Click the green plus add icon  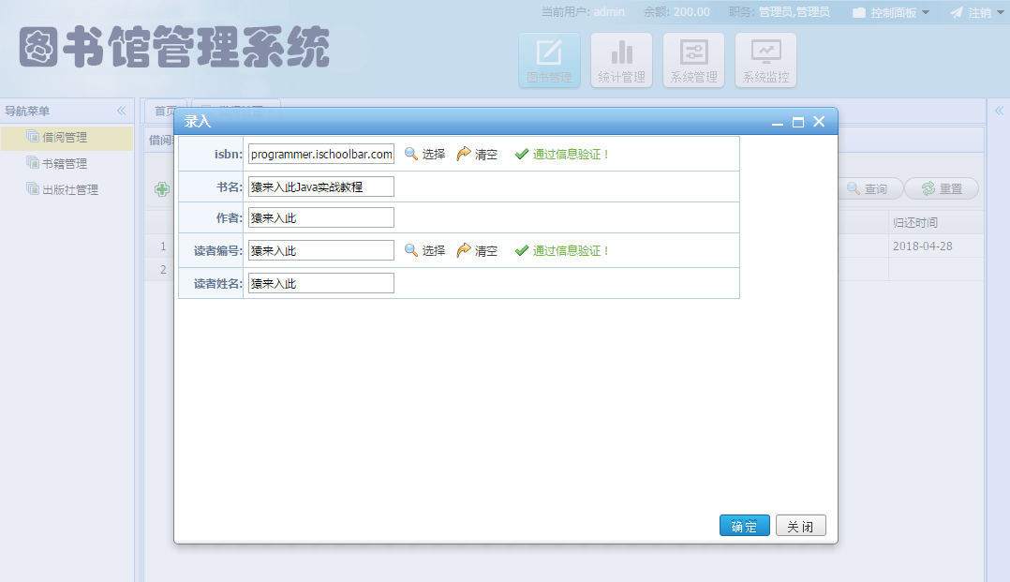click(x=161, y=189)
